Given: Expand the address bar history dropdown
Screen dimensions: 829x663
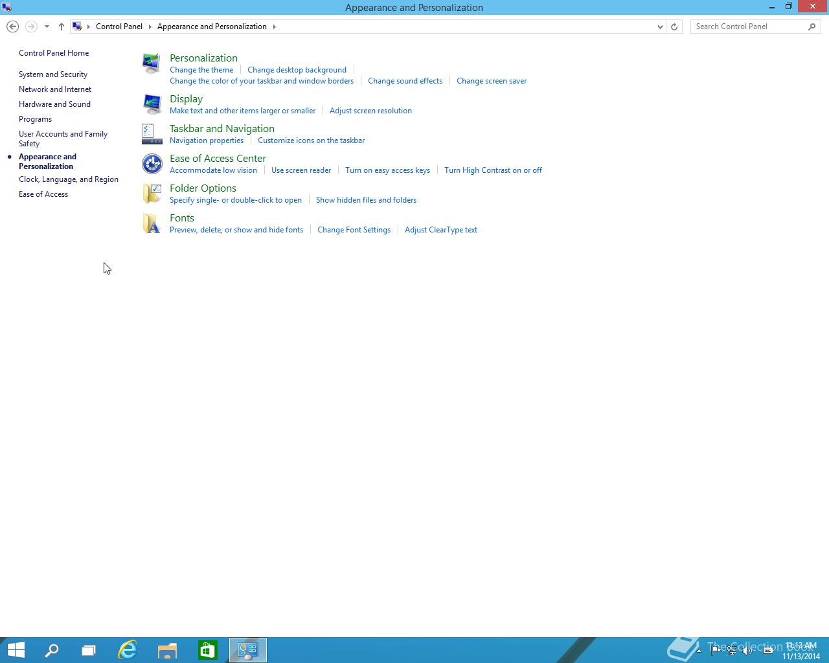Looking at the screenshot, I should [x=660, y=27].
